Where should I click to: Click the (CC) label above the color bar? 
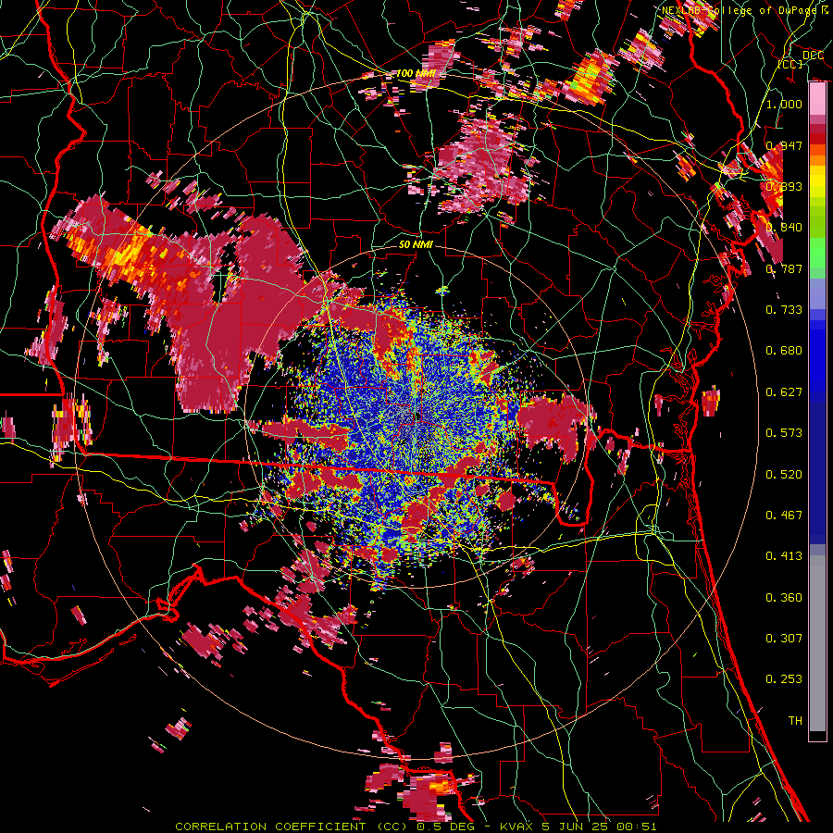click(x=790, y=65)
